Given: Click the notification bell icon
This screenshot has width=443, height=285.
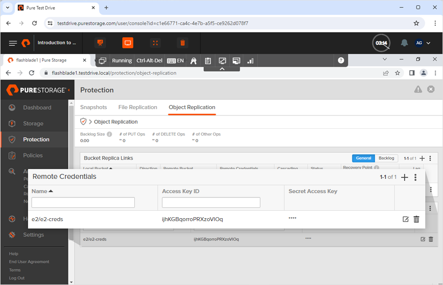Looking at the screenshot, I should pyautogui.click(x=404, y=43).
